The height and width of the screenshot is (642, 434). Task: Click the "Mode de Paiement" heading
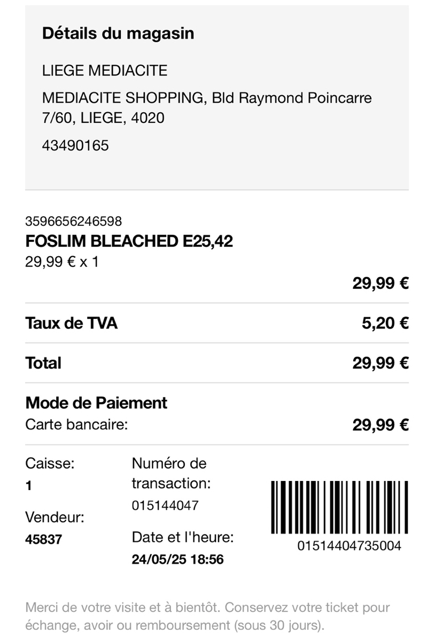(x=96, y=403)
